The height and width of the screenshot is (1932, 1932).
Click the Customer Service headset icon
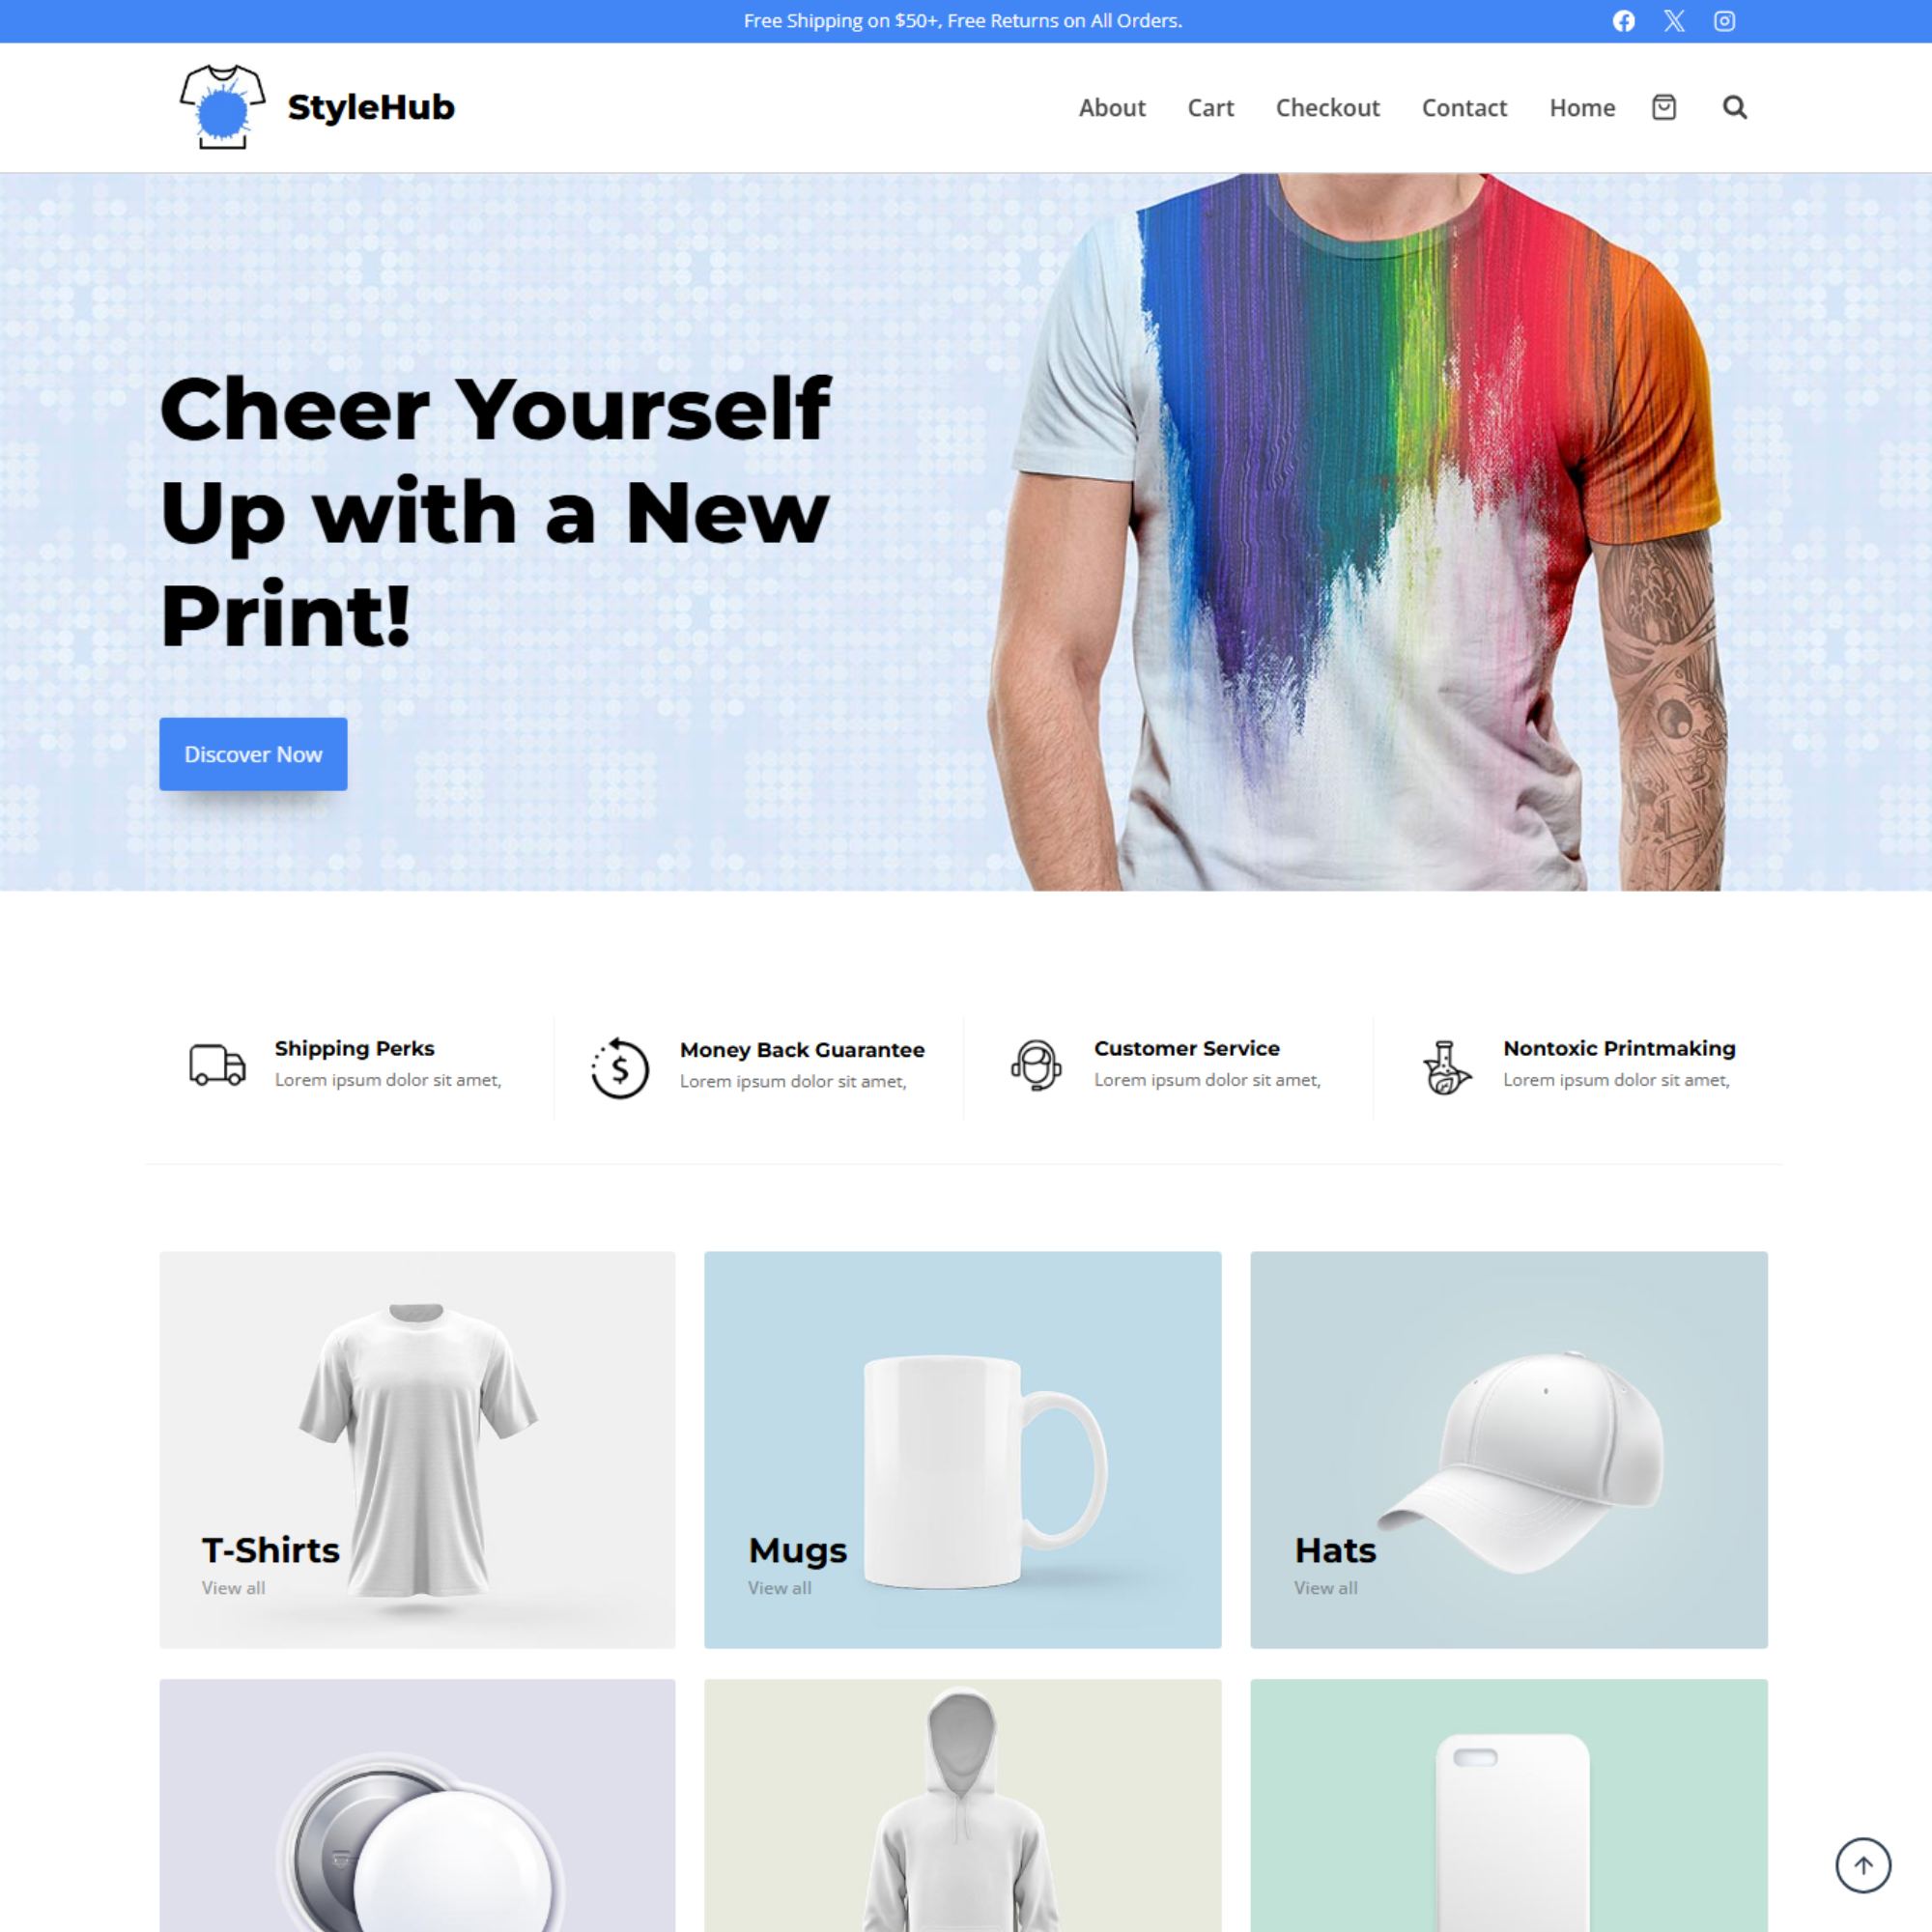tap(1035, 1064)
